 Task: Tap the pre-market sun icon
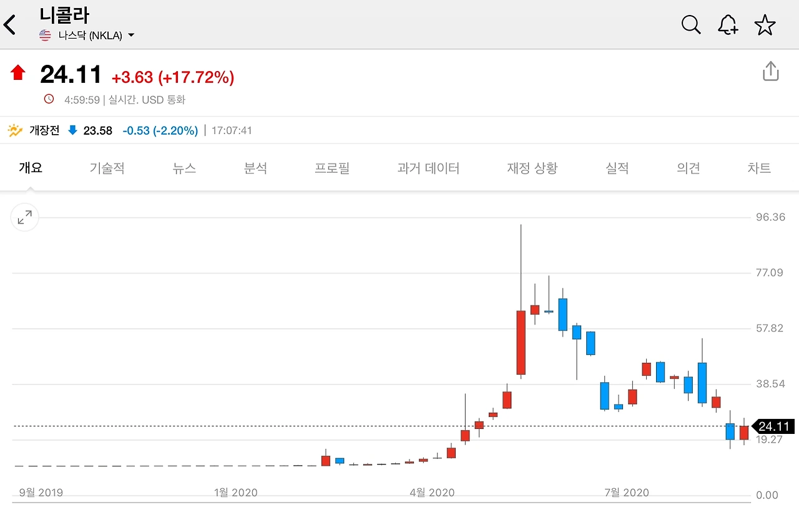click(x=15, y=130)
